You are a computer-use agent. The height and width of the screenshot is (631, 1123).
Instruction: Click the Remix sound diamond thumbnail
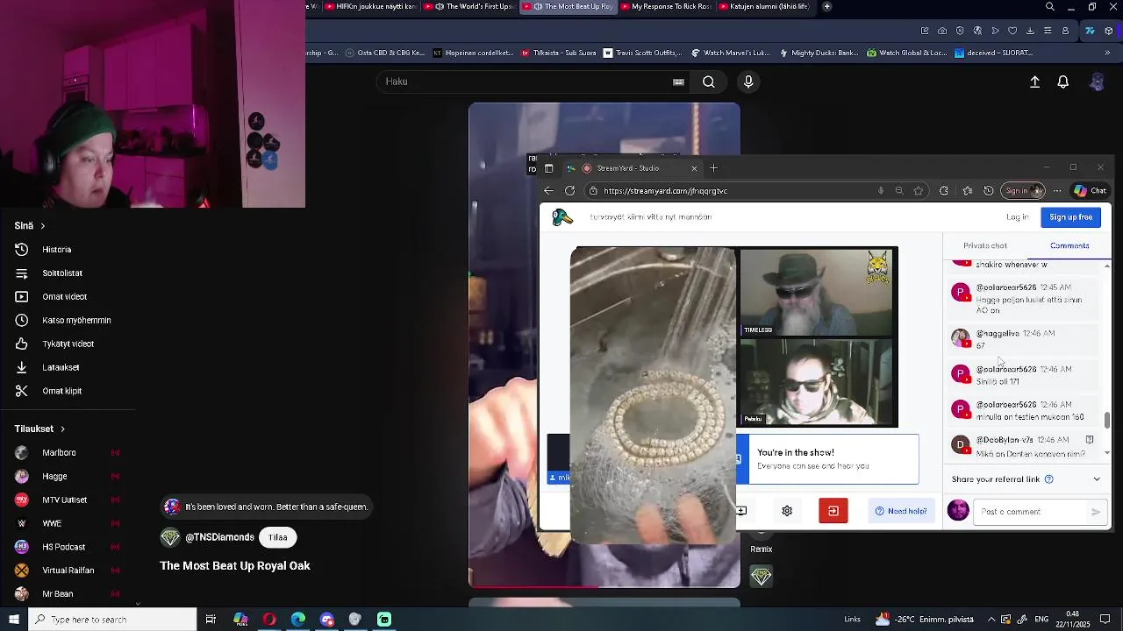click(761, 577)
